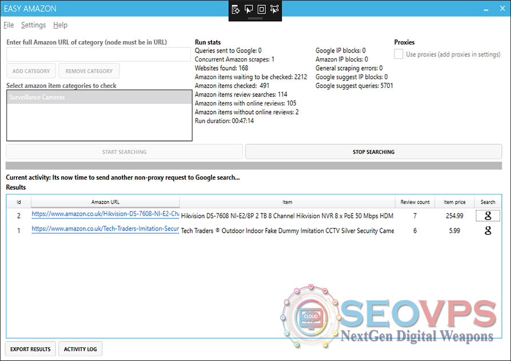511x361 pixels.
Task: Click the 254.99 item price cell
Action: [454, 216]
